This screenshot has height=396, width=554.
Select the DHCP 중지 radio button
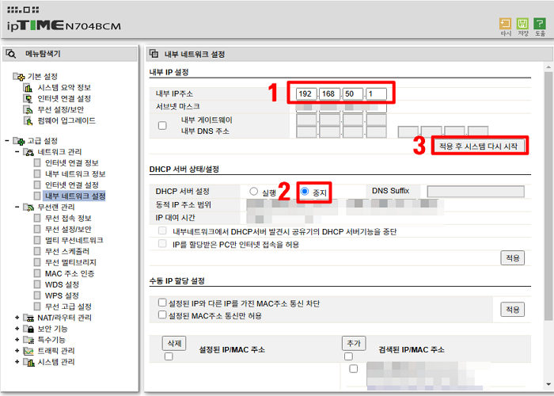pos(305,192)
